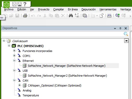Click the Undo arrow in toolbar
This screenshot has width=132, height=99.
[33, 16]
